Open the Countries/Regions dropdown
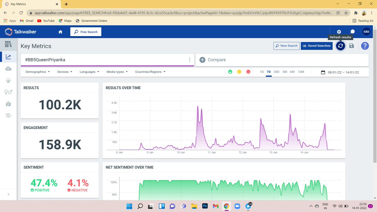 pos(150,72)
